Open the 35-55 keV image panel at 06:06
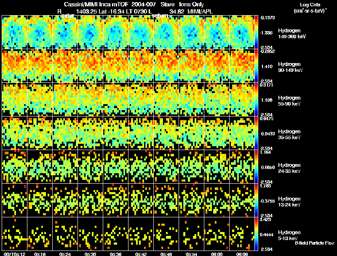The image size is (337, 256). [242, 133]
